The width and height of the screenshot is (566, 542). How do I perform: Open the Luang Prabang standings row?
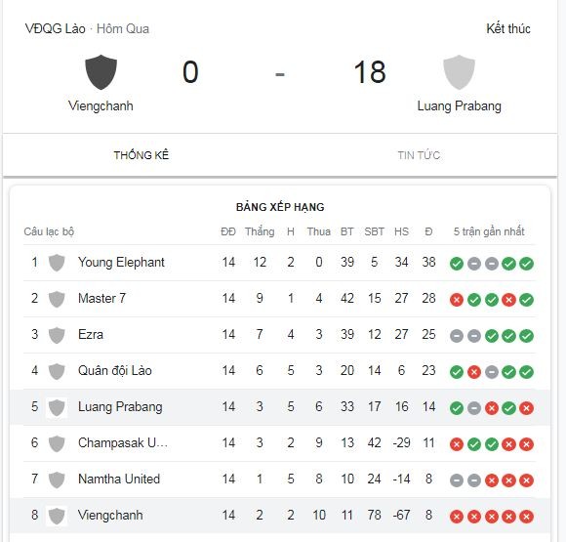(x=280, y=407)
